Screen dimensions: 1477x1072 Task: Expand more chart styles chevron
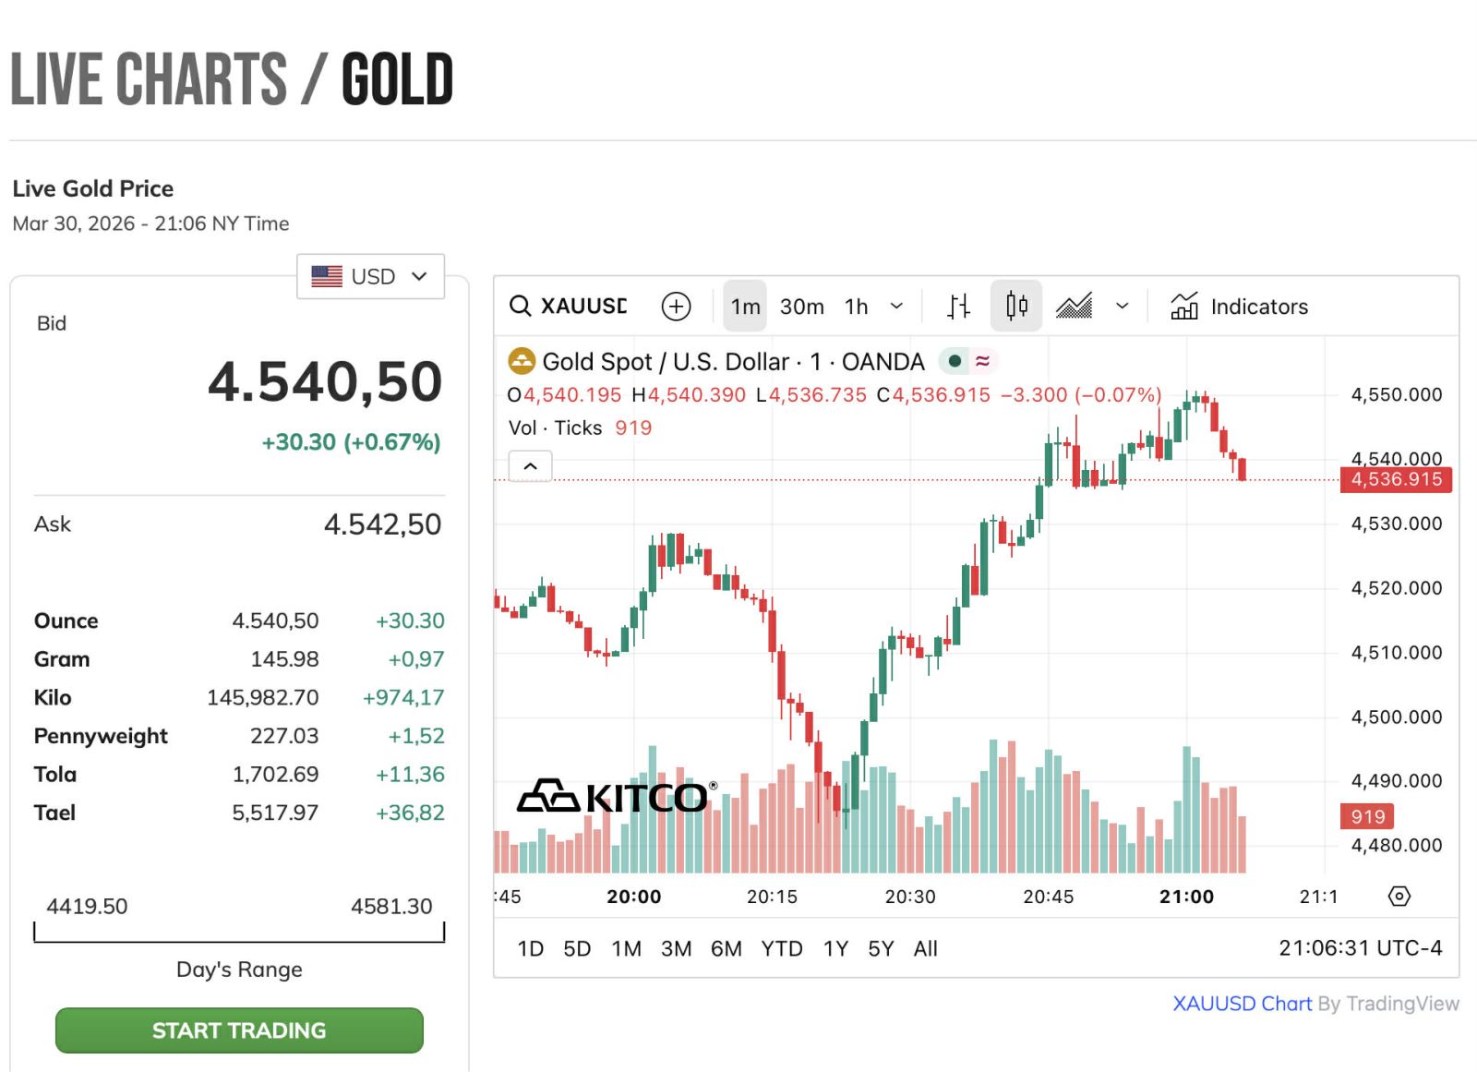(1123, 307)
